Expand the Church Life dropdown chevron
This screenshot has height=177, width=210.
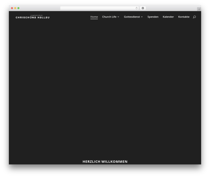coord(118,17)
